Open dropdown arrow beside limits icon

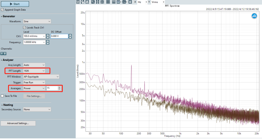click(121, 2)
